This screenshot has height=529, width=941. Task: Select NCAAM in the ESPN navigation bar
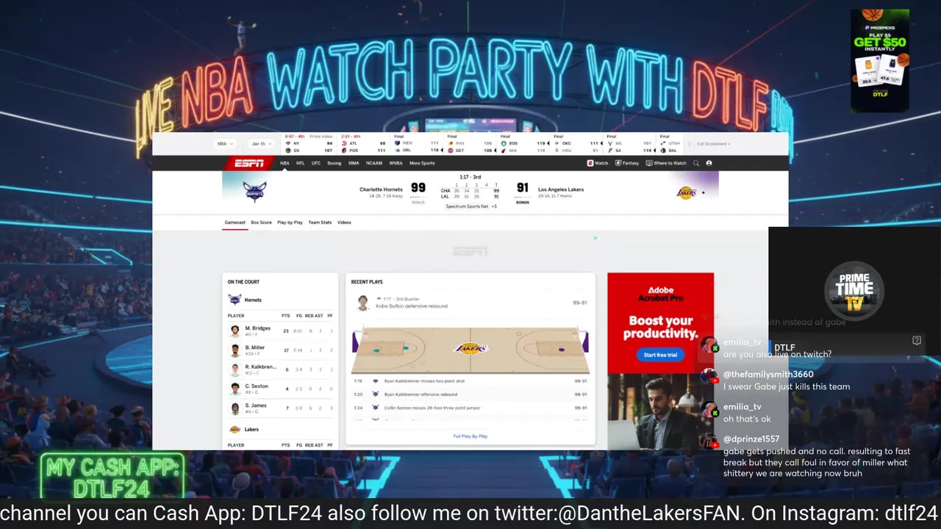pos(374,163)
